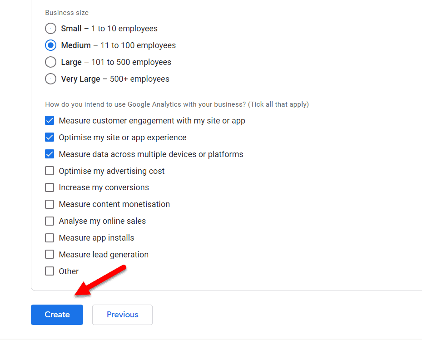Tick Optimise my advertising cost checkbox
The image size is (422, 340).
click(50, 171)
